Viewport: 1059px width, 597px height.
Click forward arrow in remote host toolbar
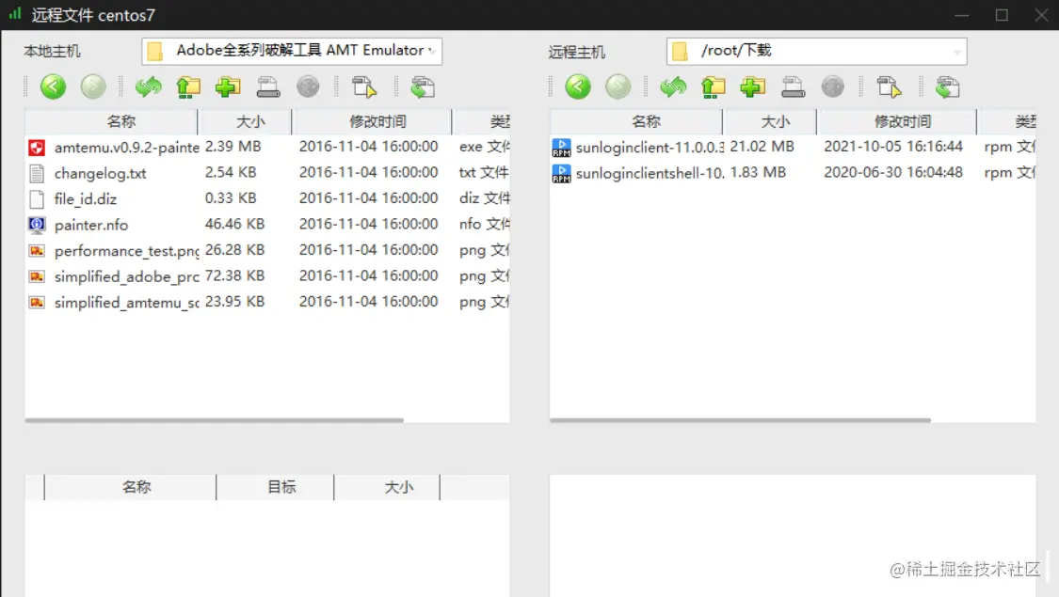[x=618, y=86]
